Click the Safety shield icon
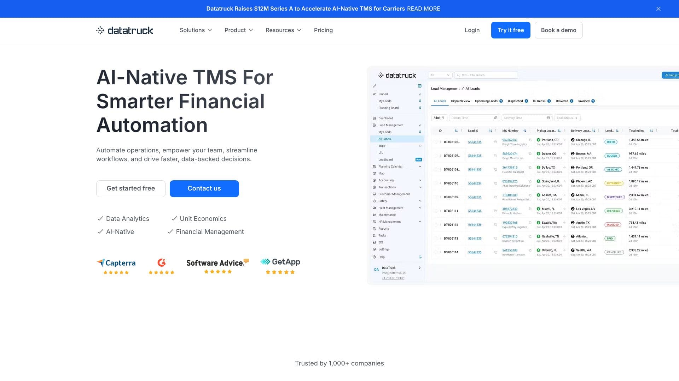 pyautogui.click(x=374, y=201)
